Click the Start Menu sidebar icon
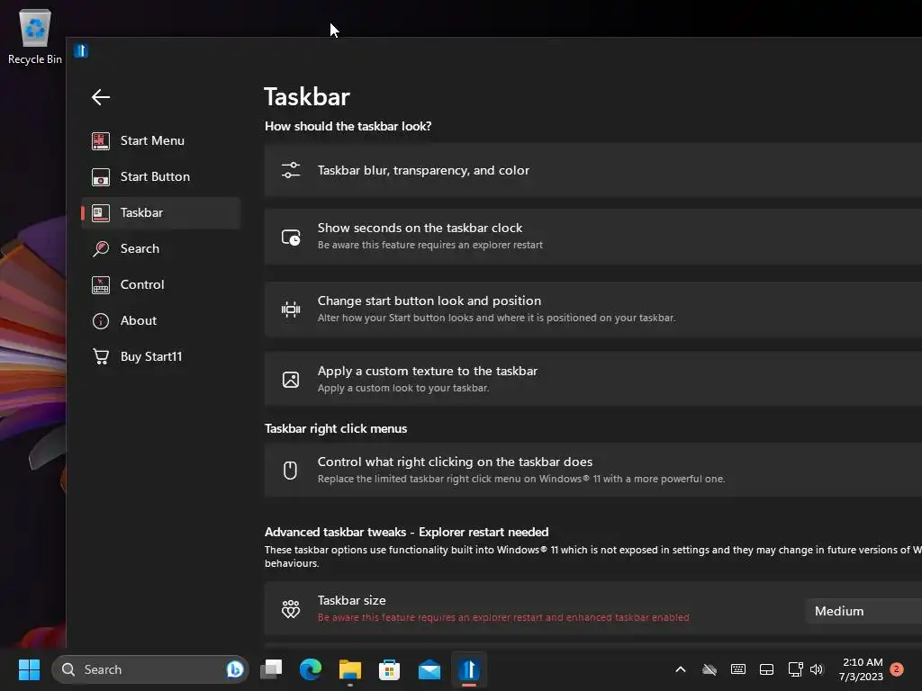The width and height of the screenshot is (922, 691). [x=101, y=141]
